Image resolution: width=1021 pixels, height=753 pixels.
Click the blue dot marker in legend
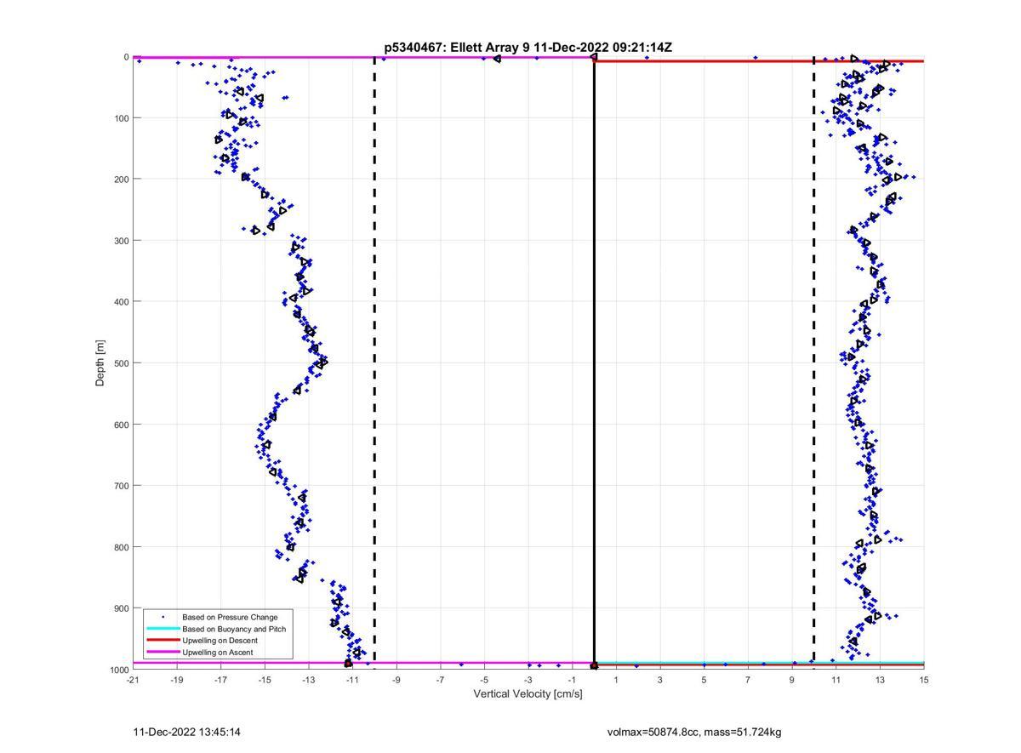coord(163,617)
